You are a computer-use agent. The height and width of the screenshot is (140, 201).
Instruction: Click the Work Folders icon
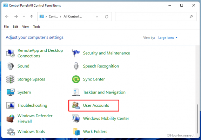(76, 132)
